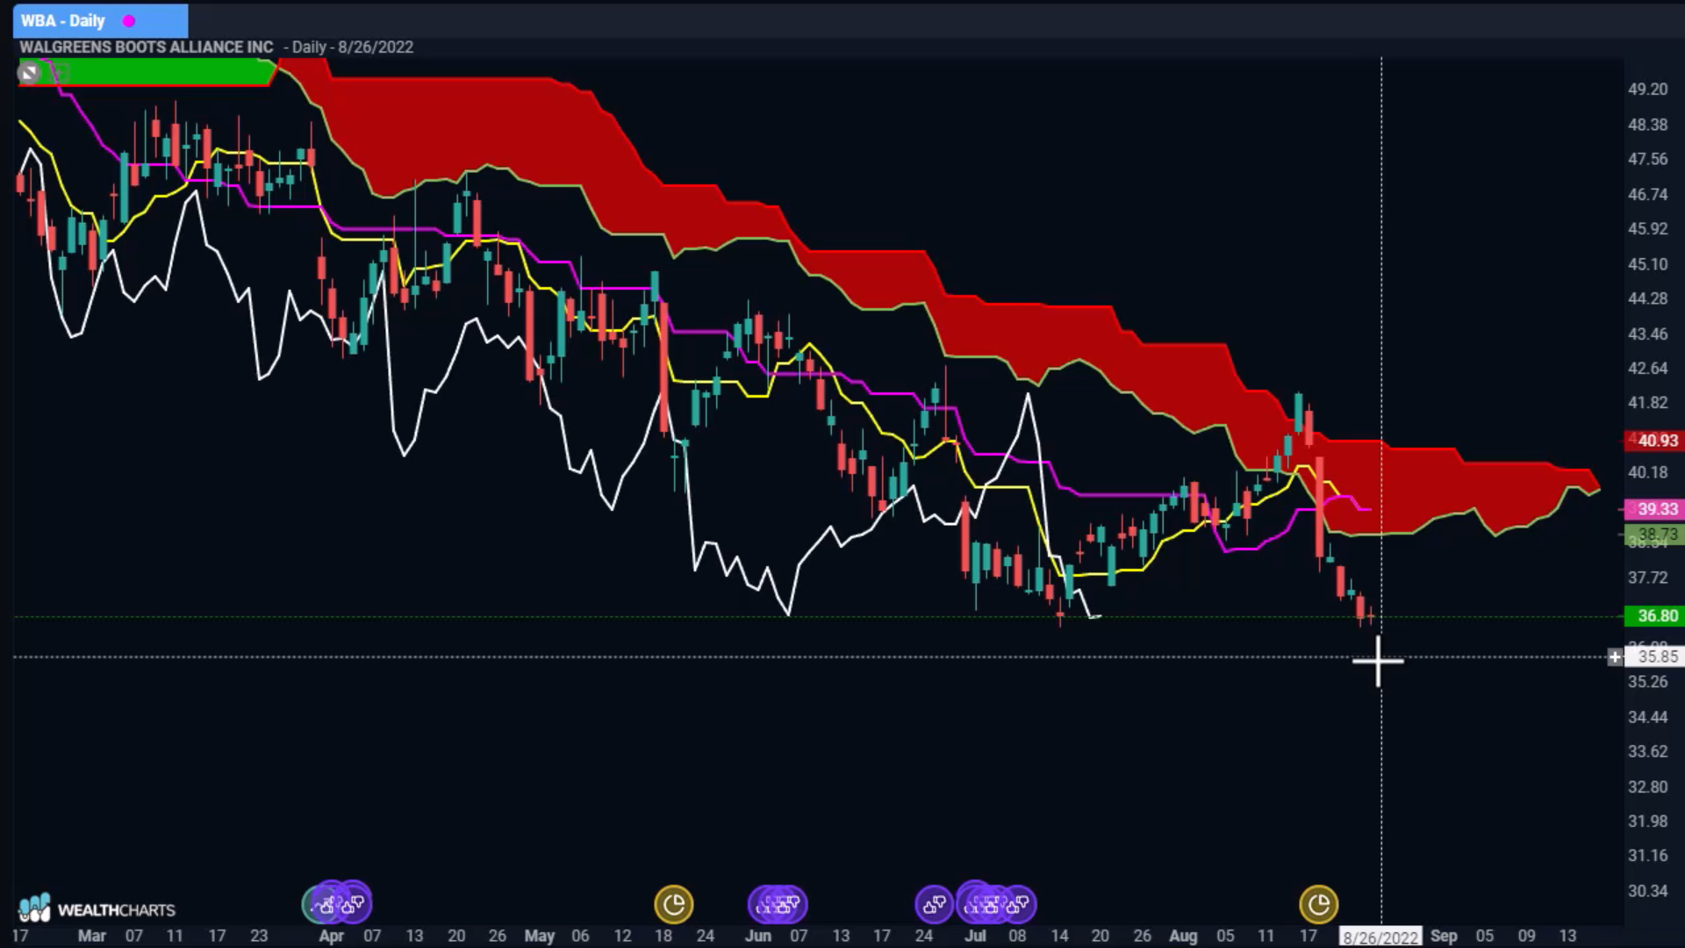
Task: Click the 30.34 price axis value
Action: pyautogui.click(x=1647, y=891)
